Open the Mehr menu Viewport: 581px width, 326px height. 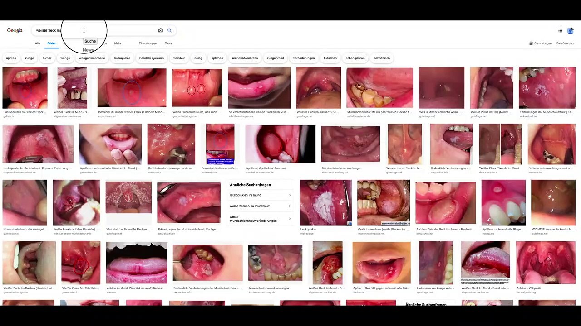click(118, 43)
